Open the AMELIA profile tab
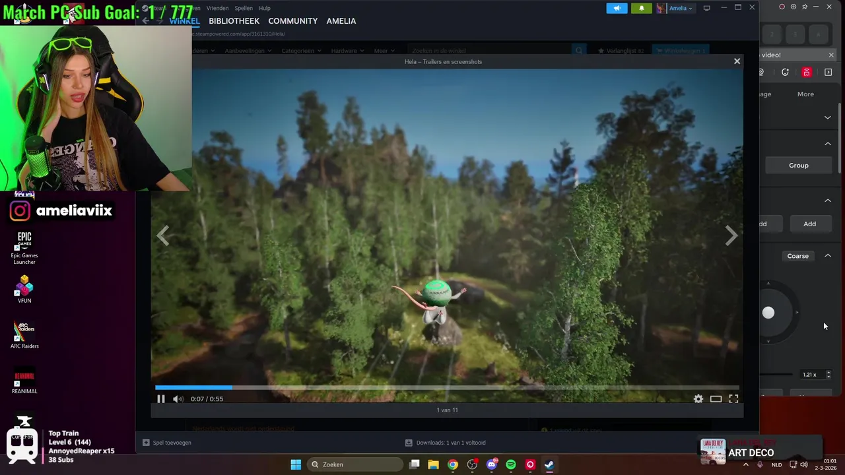This screenshot has width=845, height=475. pos(341,21)
